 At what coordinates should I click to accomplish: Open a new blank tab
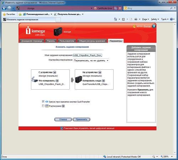click(x=58, y=20)
